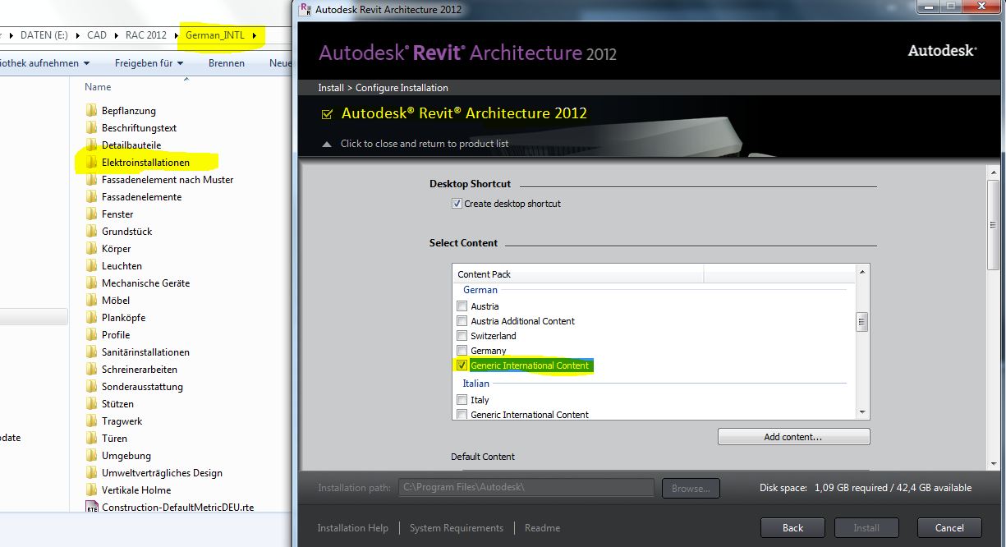Click the Umgebung folder icon
1006x547 pixels.
[x=91, y=456]
